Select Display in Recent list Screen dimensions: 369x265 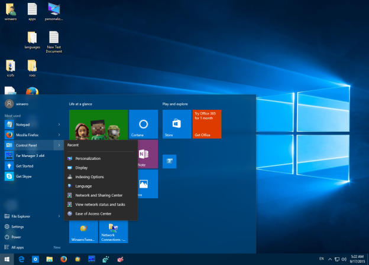coord(101,168)
